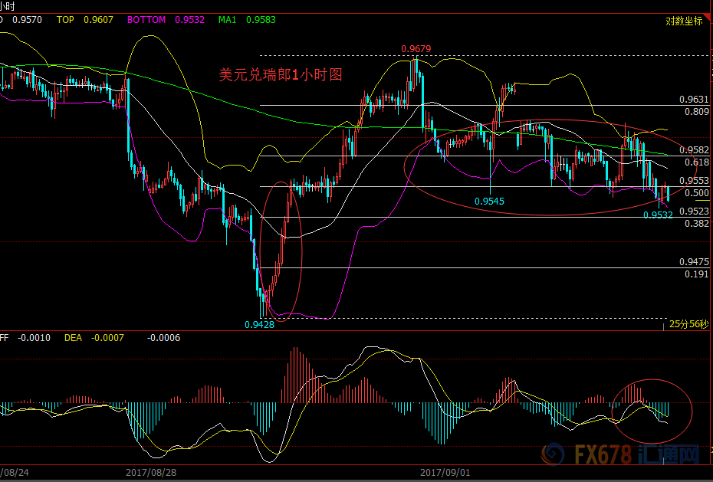Select the 0.9582 Fibonacci price level
The width and height of the screenshot is (713, 482).
[x=694, y=150]
